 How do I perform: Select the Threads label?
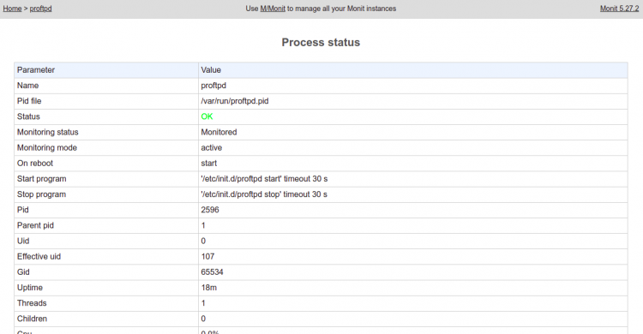(x=32, y=304)
